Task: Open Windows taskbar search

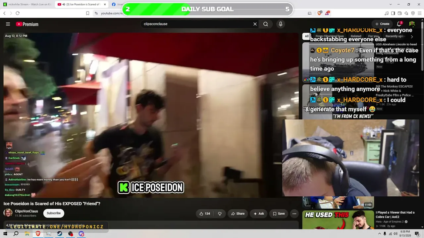Action: 16,234
